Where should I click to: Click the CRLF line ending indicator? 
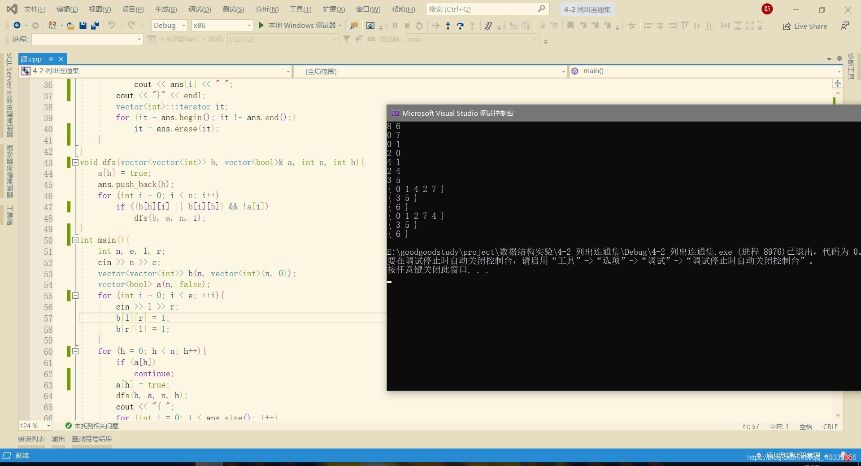point(831,427)
